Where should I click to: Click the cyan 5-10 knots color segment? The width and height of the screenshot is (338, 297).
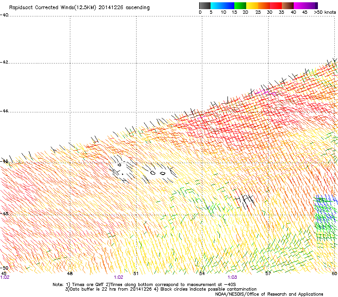(x=217, y=6)
